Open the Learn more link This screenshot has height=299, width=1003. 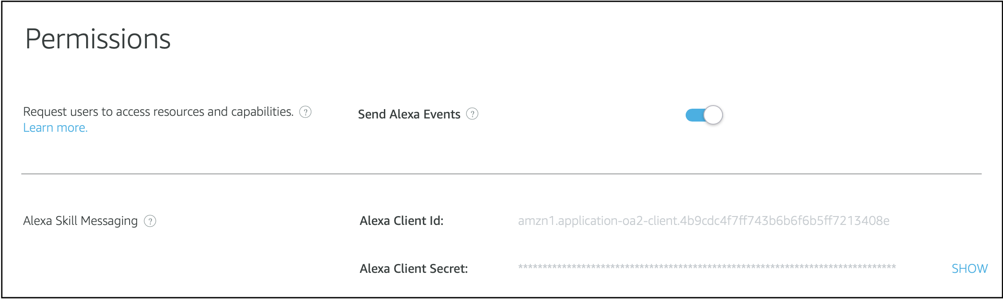point(55,128)
